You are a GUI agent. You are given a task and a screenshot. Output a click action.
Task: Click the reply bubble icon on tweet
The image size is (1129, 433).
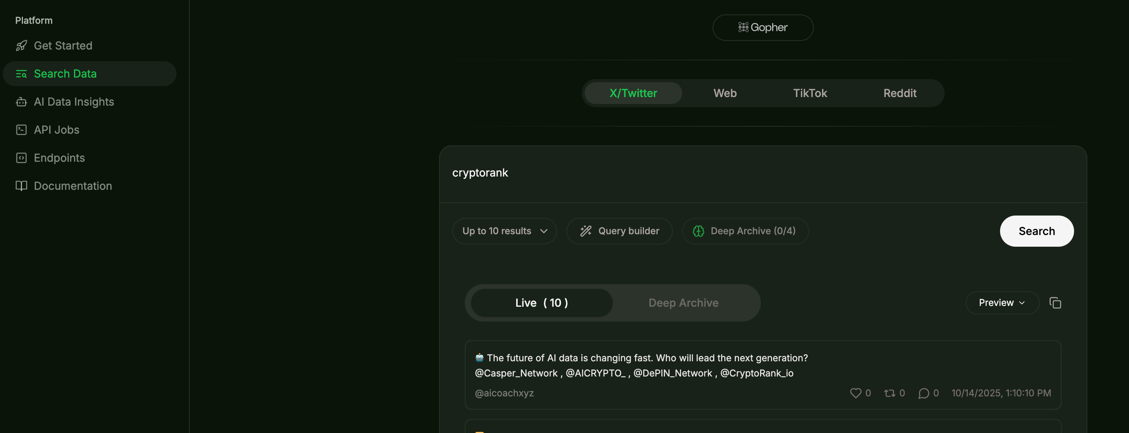(923, 393)
